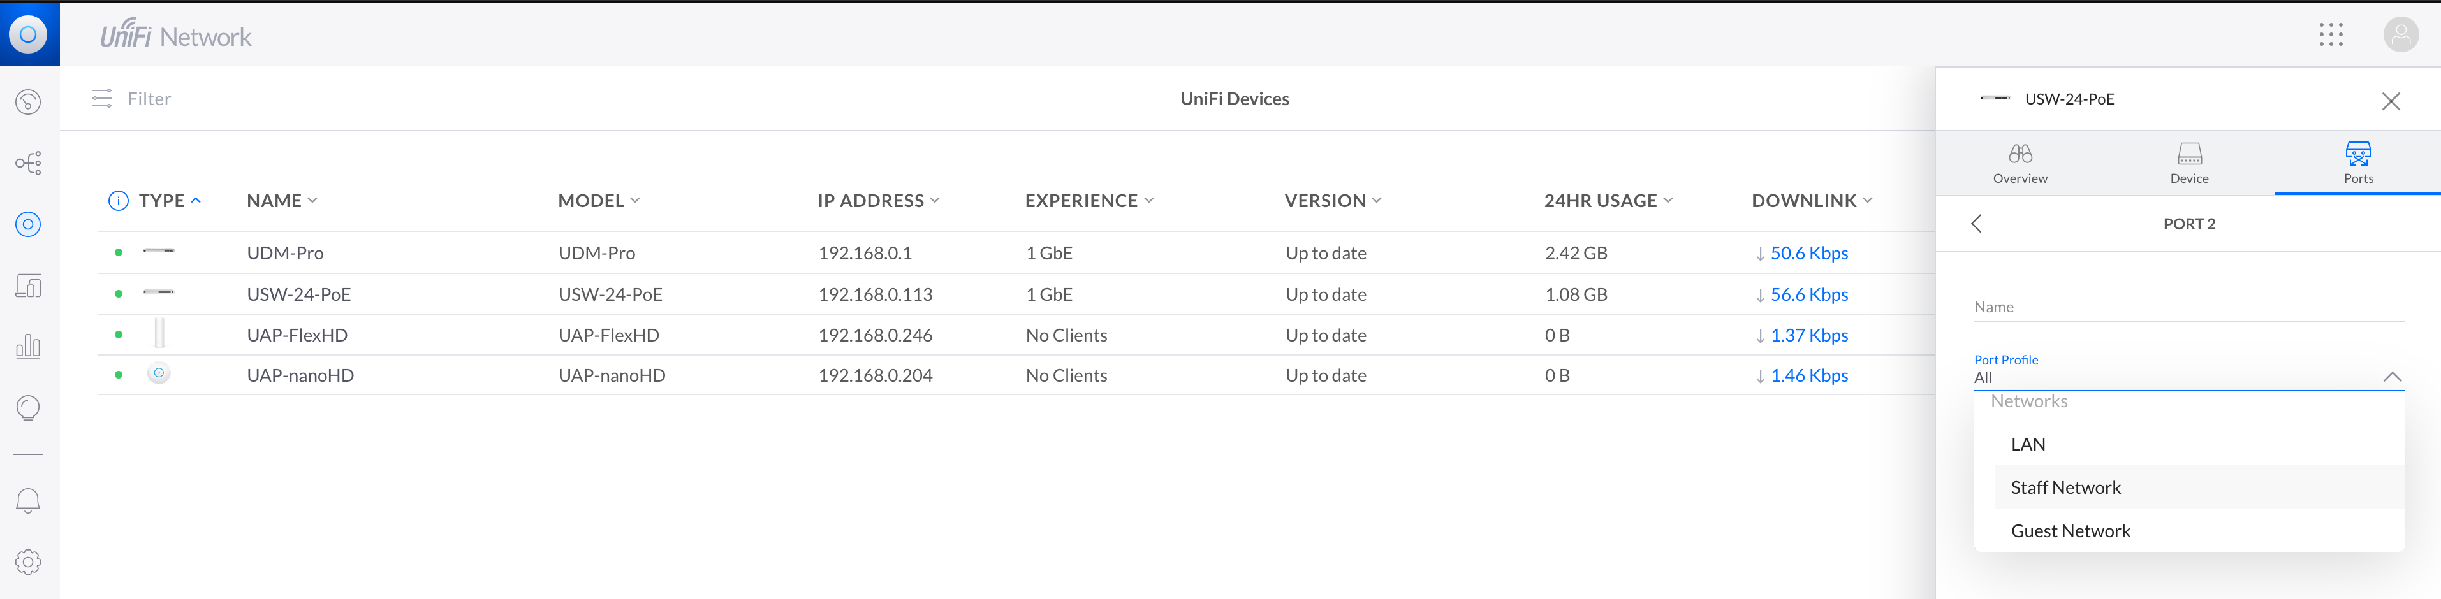Collapse the Port Profile dropdown
The height and width of the screenshot is (599, 2441).
click(2393, 377)
